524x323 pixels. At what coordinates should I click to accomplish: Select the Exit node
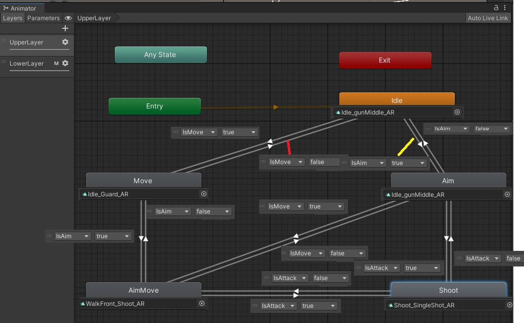[x=385, y=61]
